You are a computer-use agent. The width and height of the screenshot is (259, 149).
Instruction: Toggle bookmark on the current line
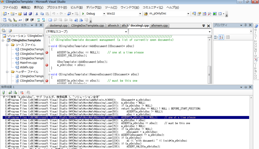(x=50, y=20)
